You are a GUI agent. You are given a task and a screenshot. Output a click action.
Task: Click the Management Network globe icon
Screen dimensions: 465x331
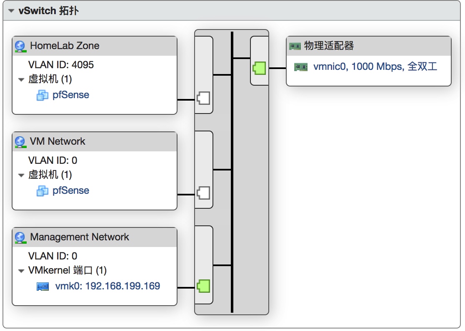tap(20, 237)
